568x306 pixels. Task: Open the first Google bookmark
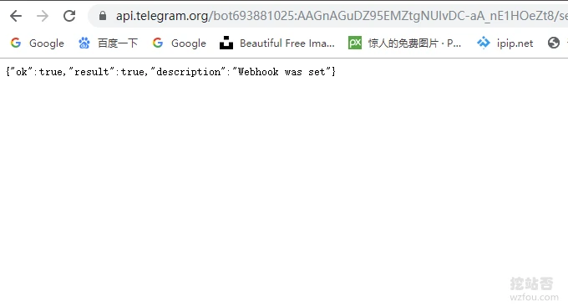pyautogui.click(x=38, y=43)
